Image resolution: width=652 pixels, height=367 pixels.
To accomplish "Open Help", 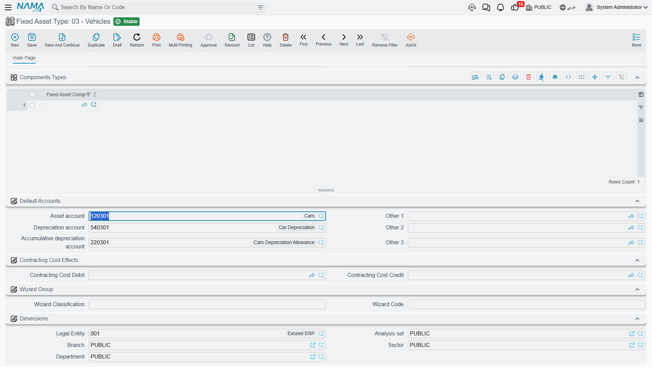I will pos(267,40).
